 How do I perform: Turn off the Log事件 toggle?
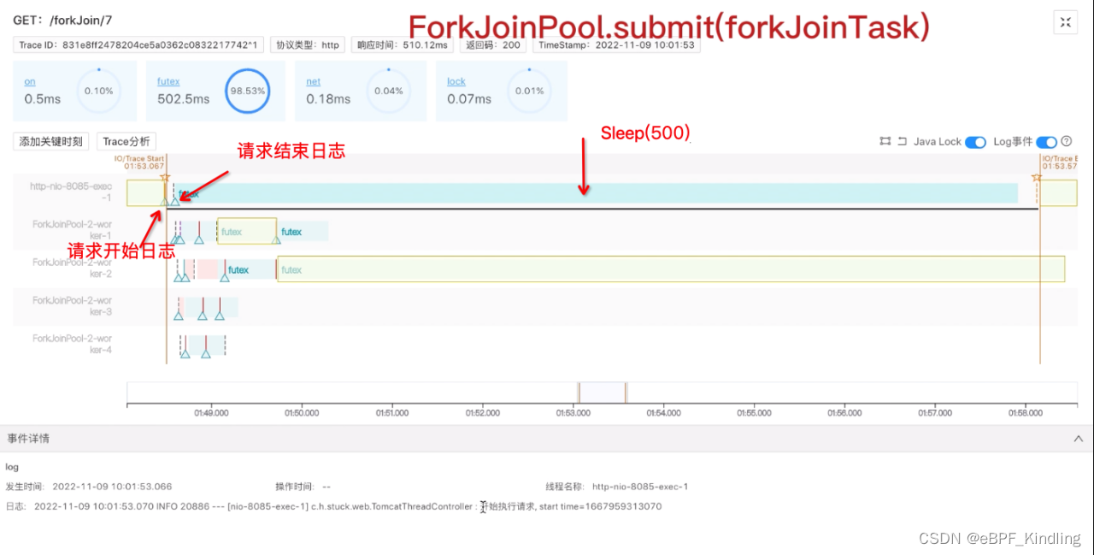tap(1046, 142)
